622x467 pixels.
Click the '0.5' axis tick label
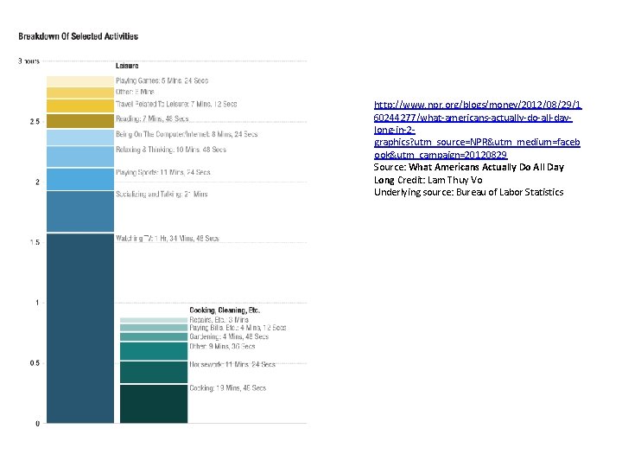(x=35, y=363)
